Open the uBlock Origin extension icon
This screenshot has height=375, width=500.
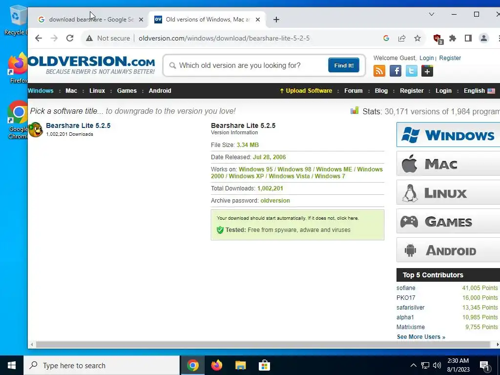(437, 39)
